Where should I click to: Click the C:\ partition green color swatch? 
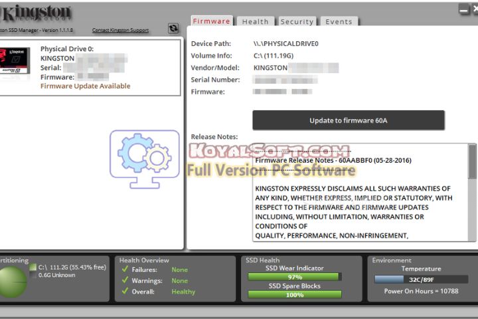tap(33, 267)
